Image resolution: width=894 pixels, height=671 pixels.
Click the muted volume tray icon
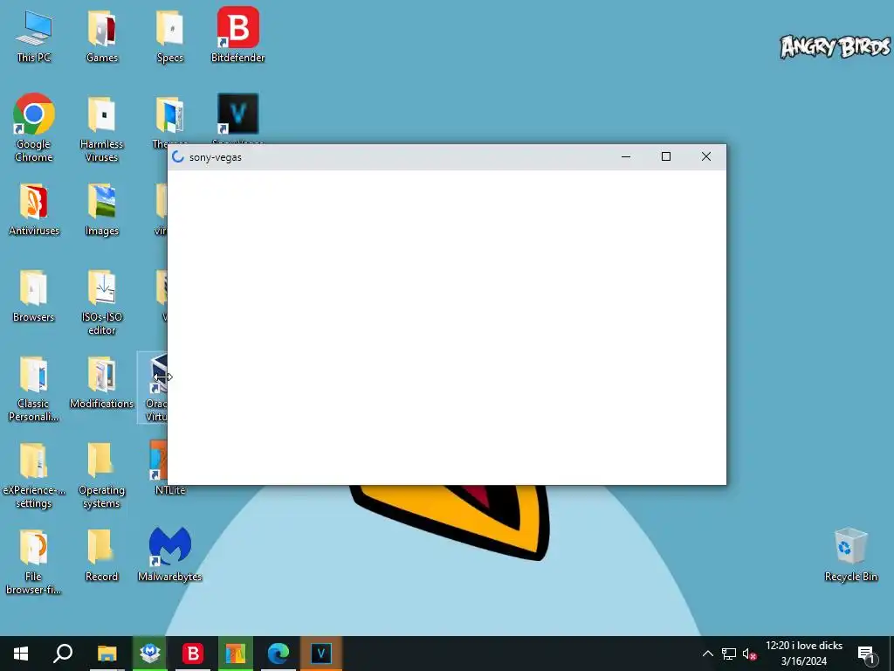coord(750,654)
